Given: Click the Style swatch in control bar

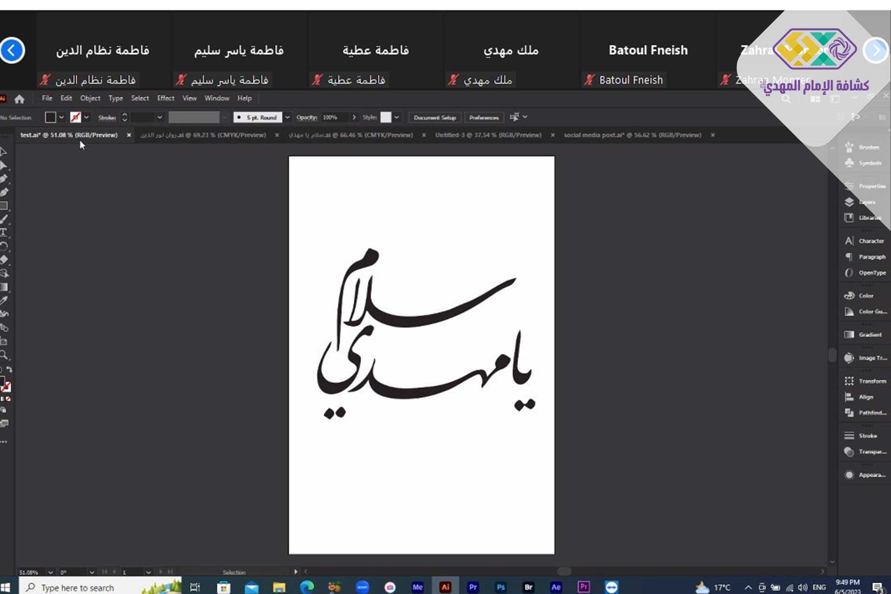Looking at the screenshot, I should [386, 117].
